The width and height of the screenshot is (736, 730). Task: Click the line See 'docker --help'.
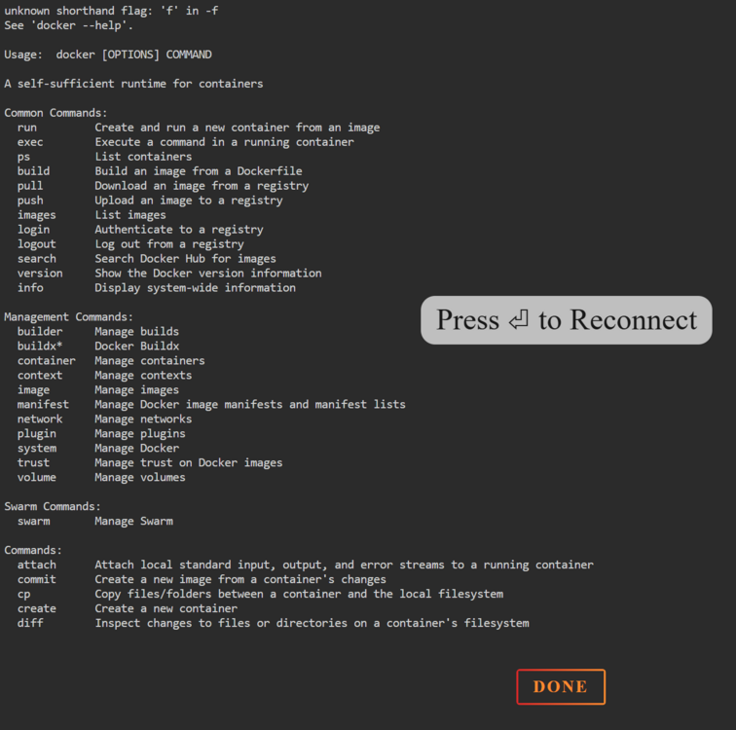coord(68,25)
